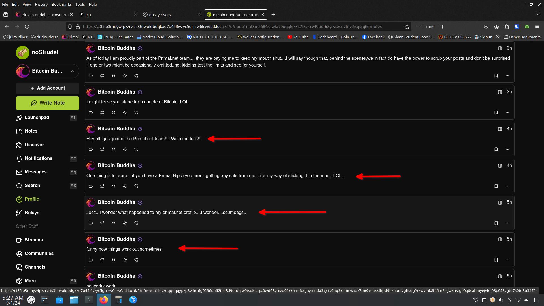The height and width of the screenshot is (306, 544).
Task: Expand the system tray hidden icons arrow
Action: pos(526,300)
